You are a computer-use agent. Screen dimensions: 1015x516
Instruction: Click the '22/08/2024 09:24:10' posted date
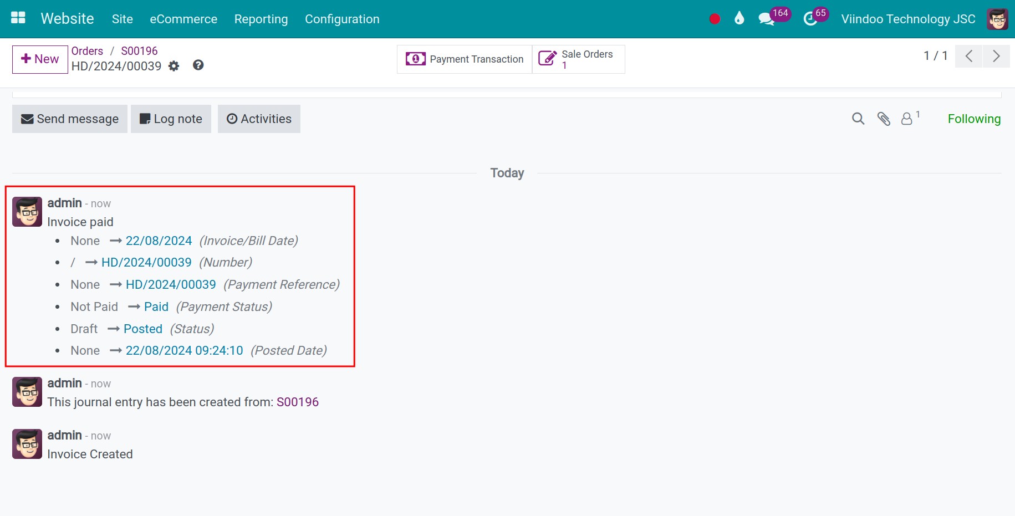click(185, 350)
